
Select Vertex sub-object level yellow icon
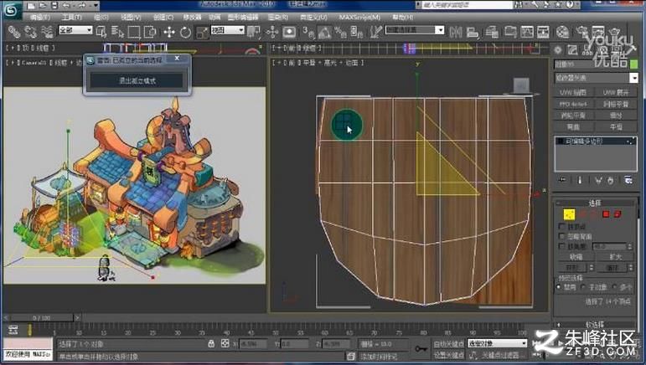coord(569,214)
